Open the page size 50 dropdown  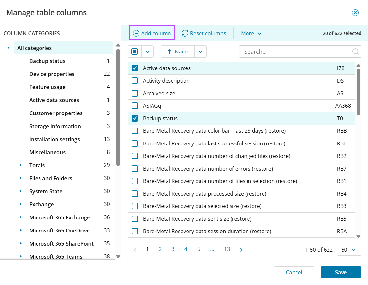[x=349, y=250]
